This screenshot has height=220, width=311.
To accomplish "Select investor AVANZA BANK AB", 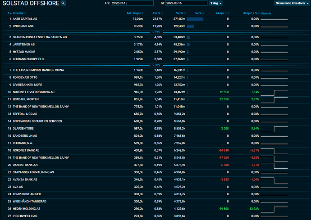I will (25, 180).
